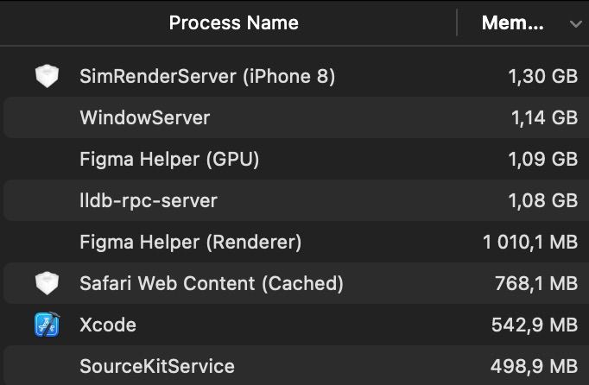Select the Safari Web Content (Cached) row

coord(294,283)
